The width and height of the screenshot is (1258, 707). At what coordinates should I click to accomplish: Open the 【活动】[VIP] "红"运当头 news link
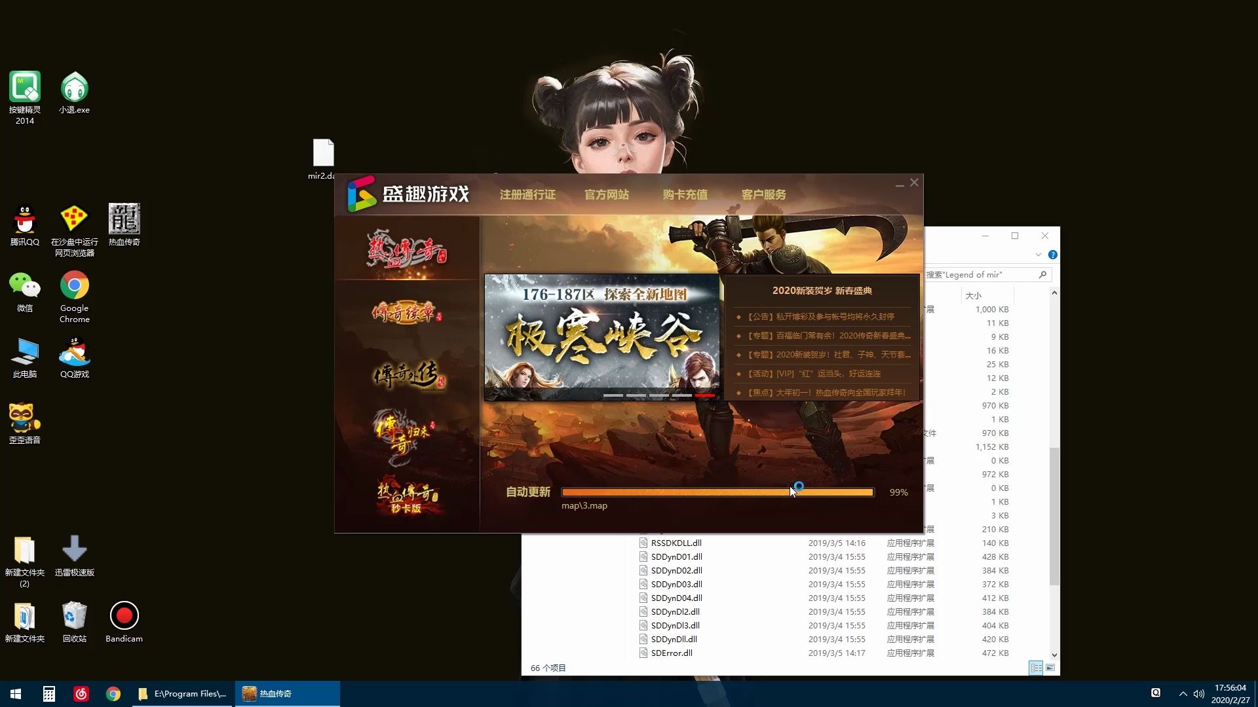coord(814,374)
